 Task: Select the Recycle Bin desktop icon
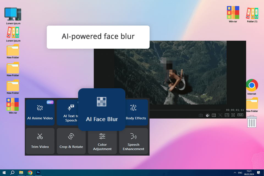252,122
